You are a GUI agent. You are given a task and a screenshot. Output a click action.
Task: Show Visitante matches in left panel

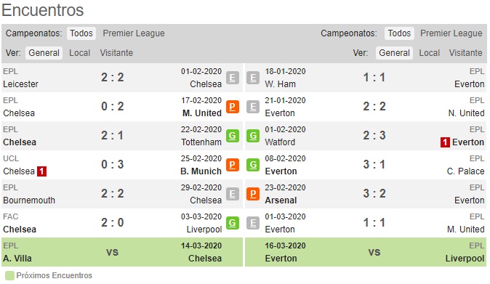click(116, 53)
